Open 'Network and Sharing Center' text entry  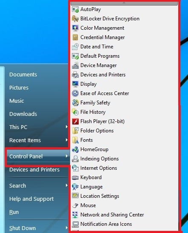tap(112, 215)
